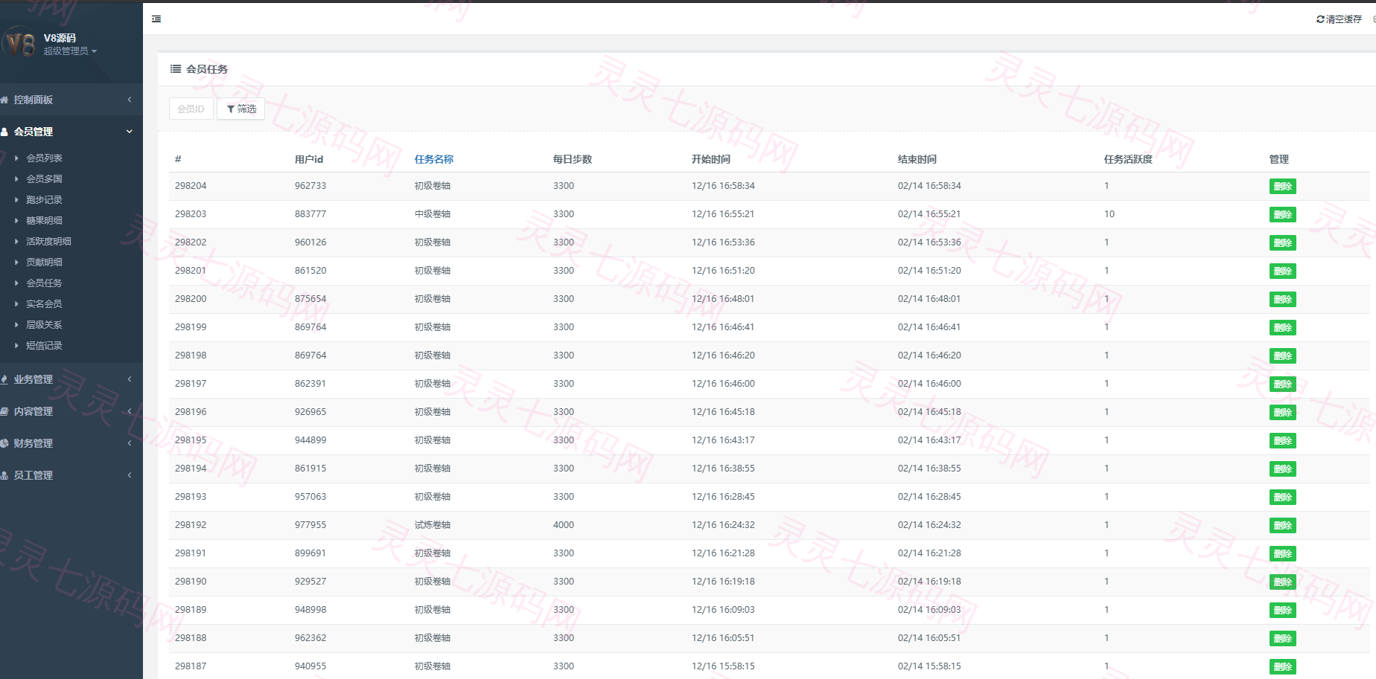Select the 4000 daily steps cell
Image resolution: width=1376 pixels, height=679 pixels.
(x=564, y=525)
